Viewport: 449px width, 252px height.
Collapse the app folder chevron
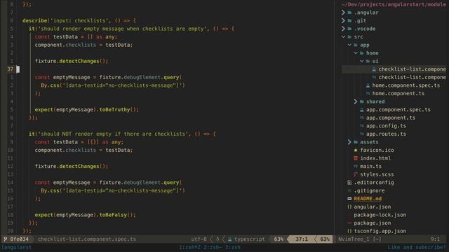pos(349,45)
